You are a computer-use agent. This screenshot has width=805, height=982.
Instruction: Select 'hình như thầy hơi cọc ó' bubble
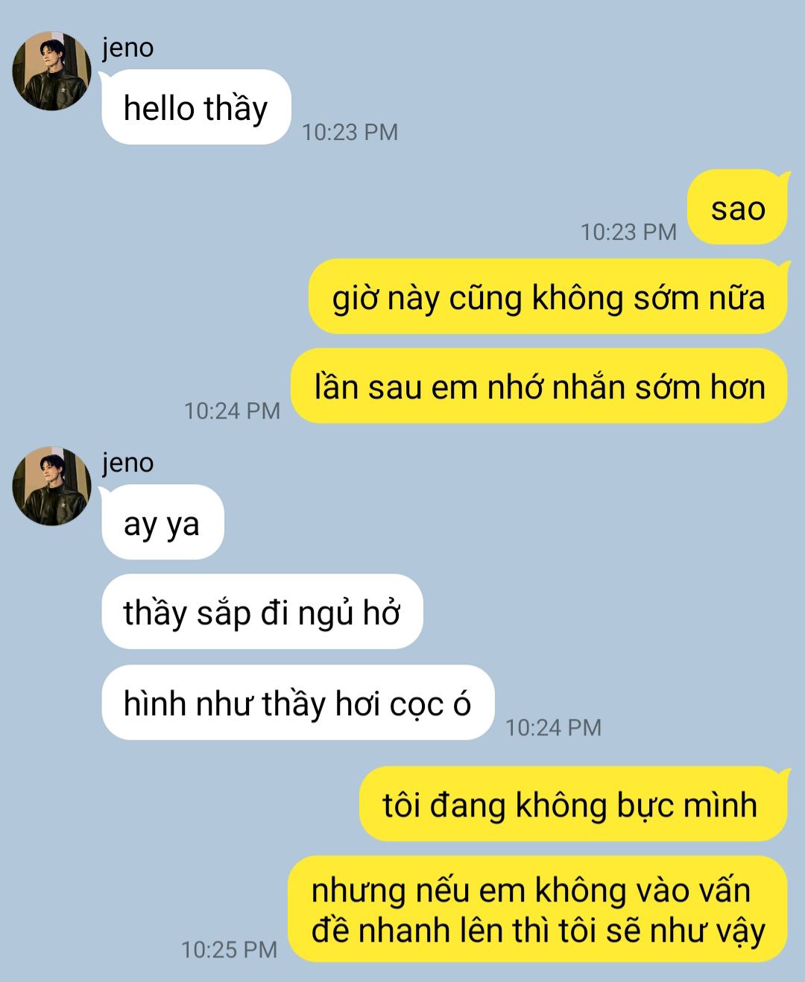click(298, 702)
